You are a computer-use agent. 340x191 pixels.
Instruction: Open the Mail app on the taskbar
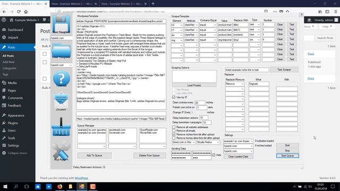click(x=49, y=186)
